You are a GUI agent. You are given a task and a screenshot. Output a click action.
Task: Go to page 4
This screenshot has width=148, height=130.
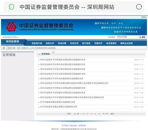[x=91, y=114]
